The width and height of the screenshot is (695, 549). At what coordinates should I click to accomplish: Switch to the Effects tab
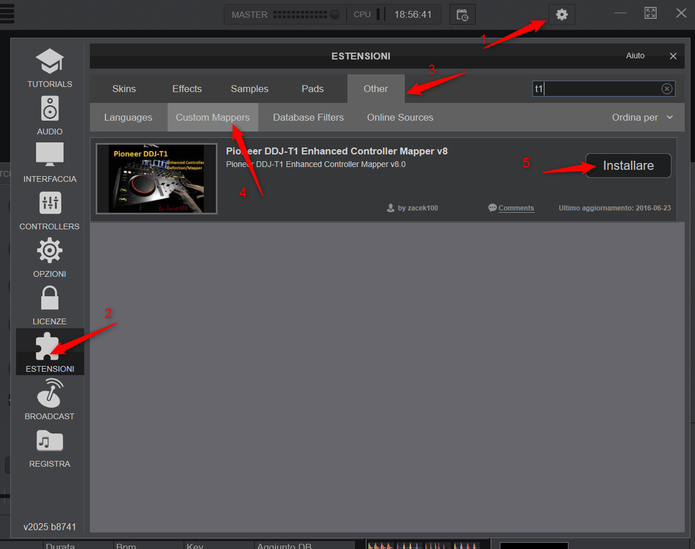187,89
